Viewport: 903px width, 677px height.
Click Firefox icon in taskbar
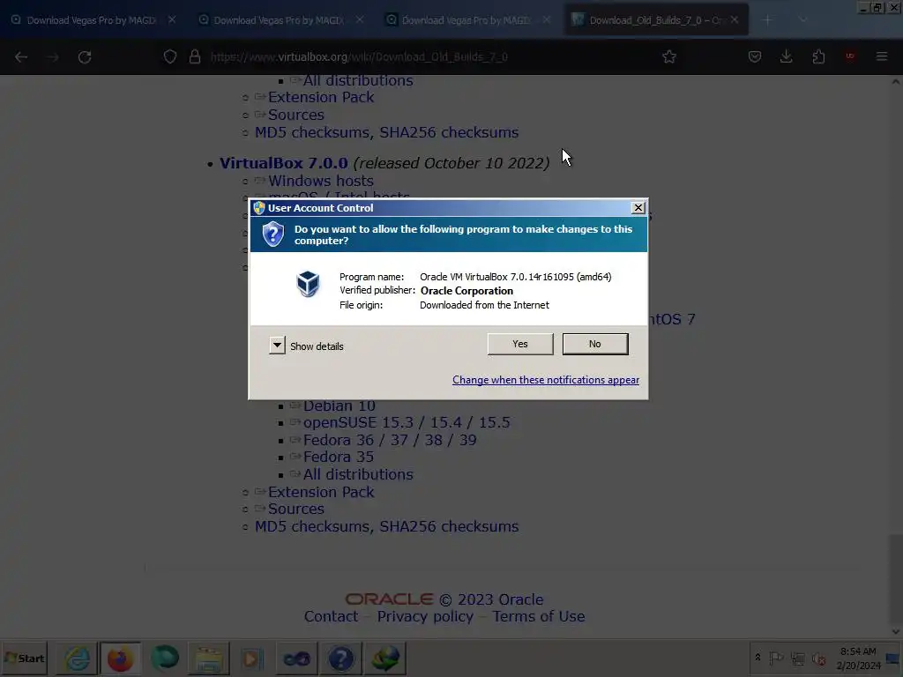120,658
